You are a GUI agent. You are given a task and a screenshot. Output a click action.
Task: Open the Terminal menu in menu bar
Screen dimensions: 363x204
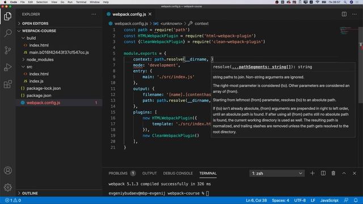coord(81,2)
